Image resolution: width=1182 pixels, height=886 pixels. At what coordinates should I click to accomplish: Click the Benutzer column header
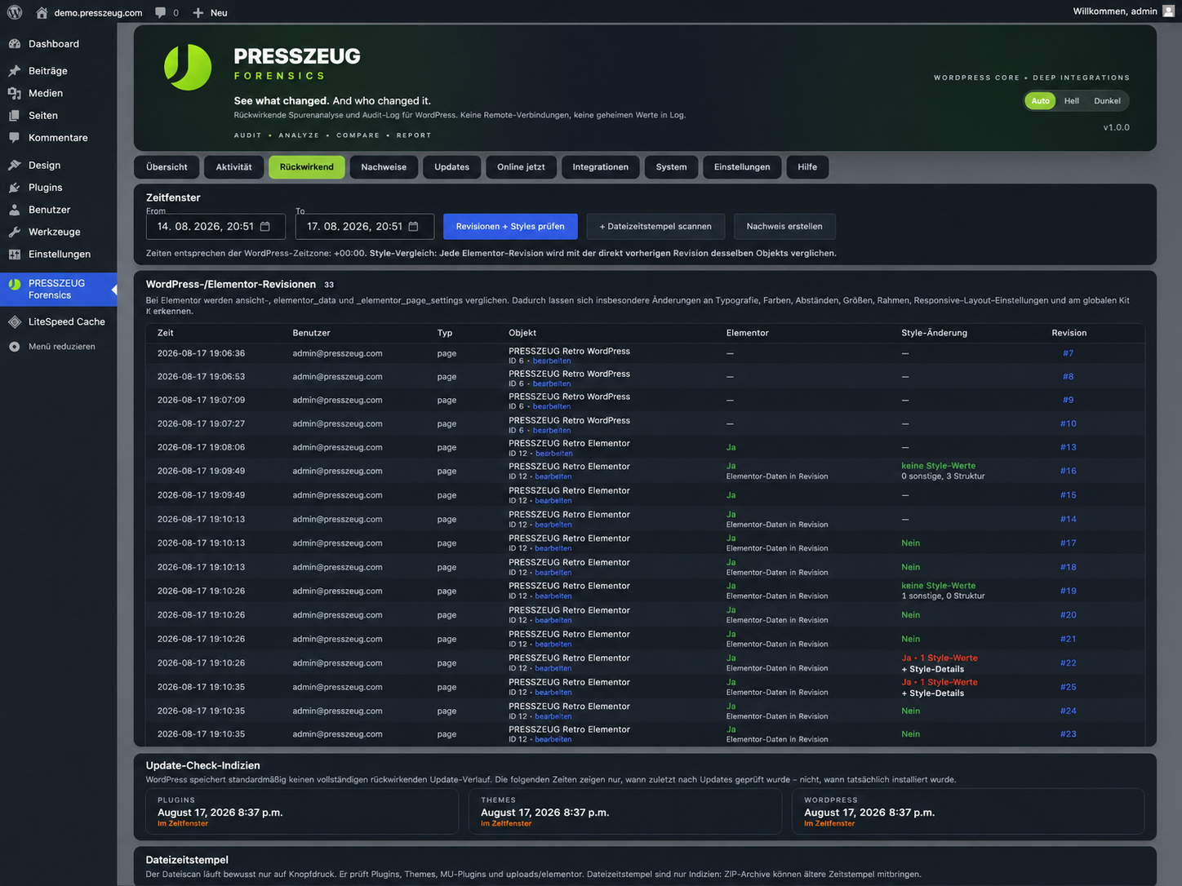click(x=311, y=333)
